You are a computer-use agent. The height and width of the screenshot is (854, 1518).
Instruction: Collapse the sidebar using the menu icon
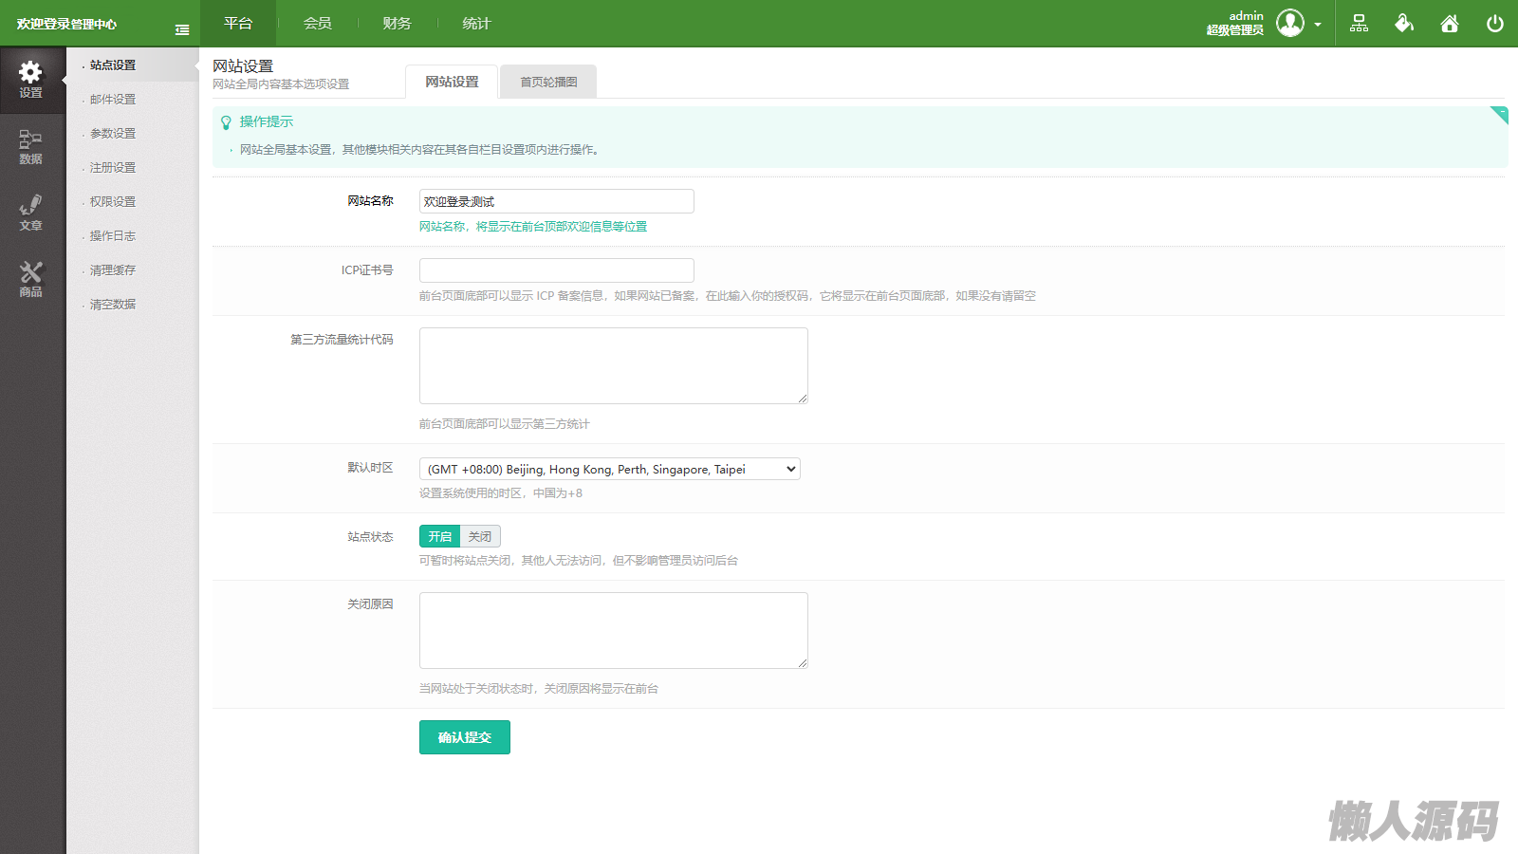coord(182,29)
